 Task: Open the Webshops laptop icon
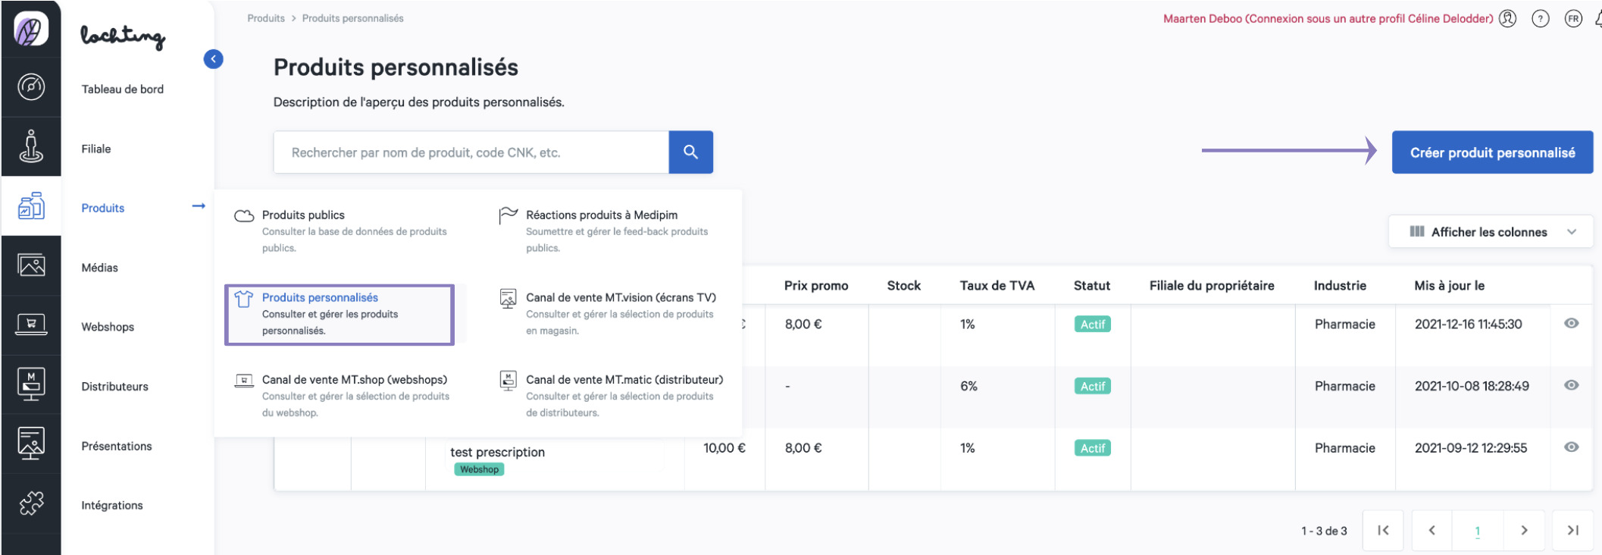pyautogui.click(x=31, y=325)
